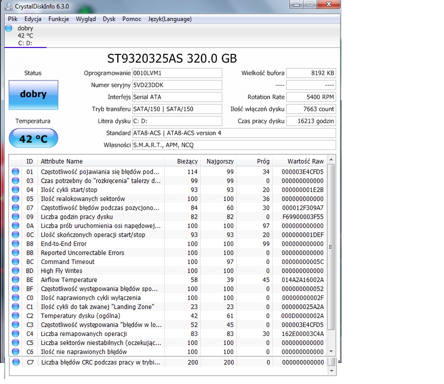
Task: Click the Bieżący column header
Action: click(182, 161)
